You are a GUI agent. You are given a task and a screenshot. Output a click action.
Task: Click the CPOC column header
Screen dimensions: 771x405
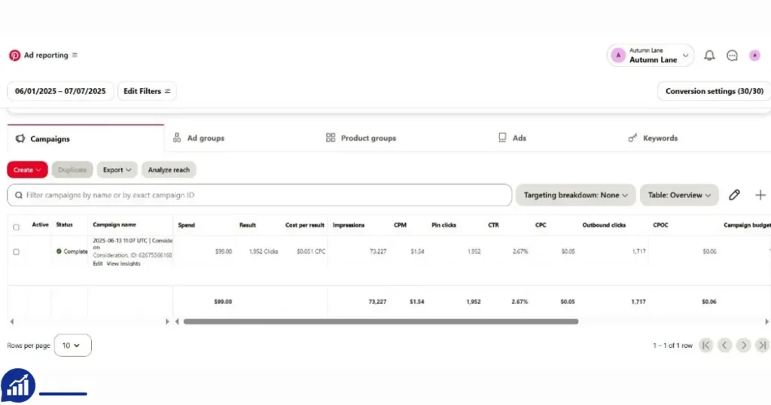click(x=660, y=225)
